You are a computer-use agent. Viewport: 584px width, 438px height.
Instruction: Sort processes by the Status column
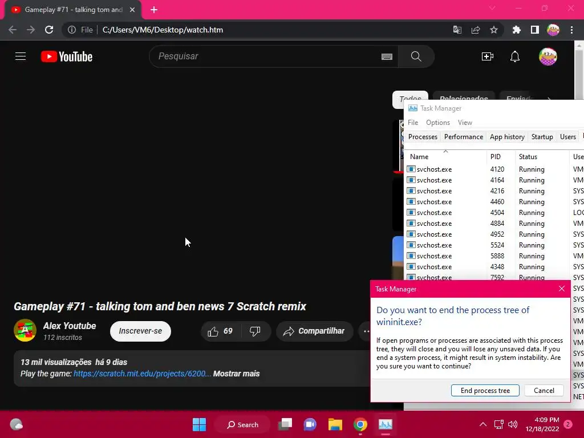(542, 157)
